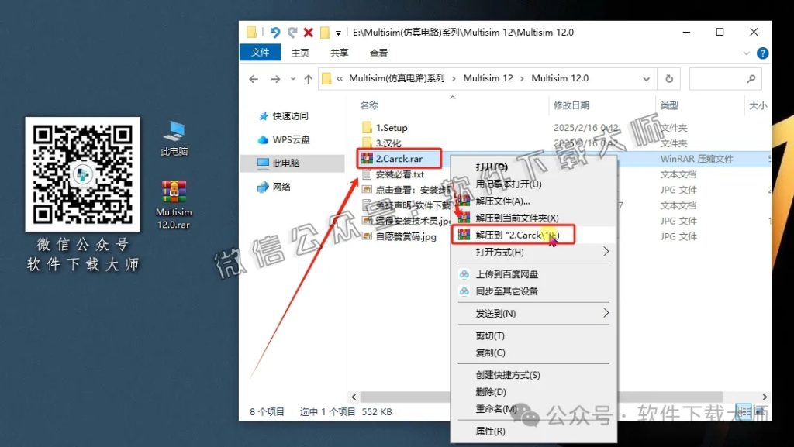Open the address bar history dropdown arrow
794x447 pixels.
646,78
